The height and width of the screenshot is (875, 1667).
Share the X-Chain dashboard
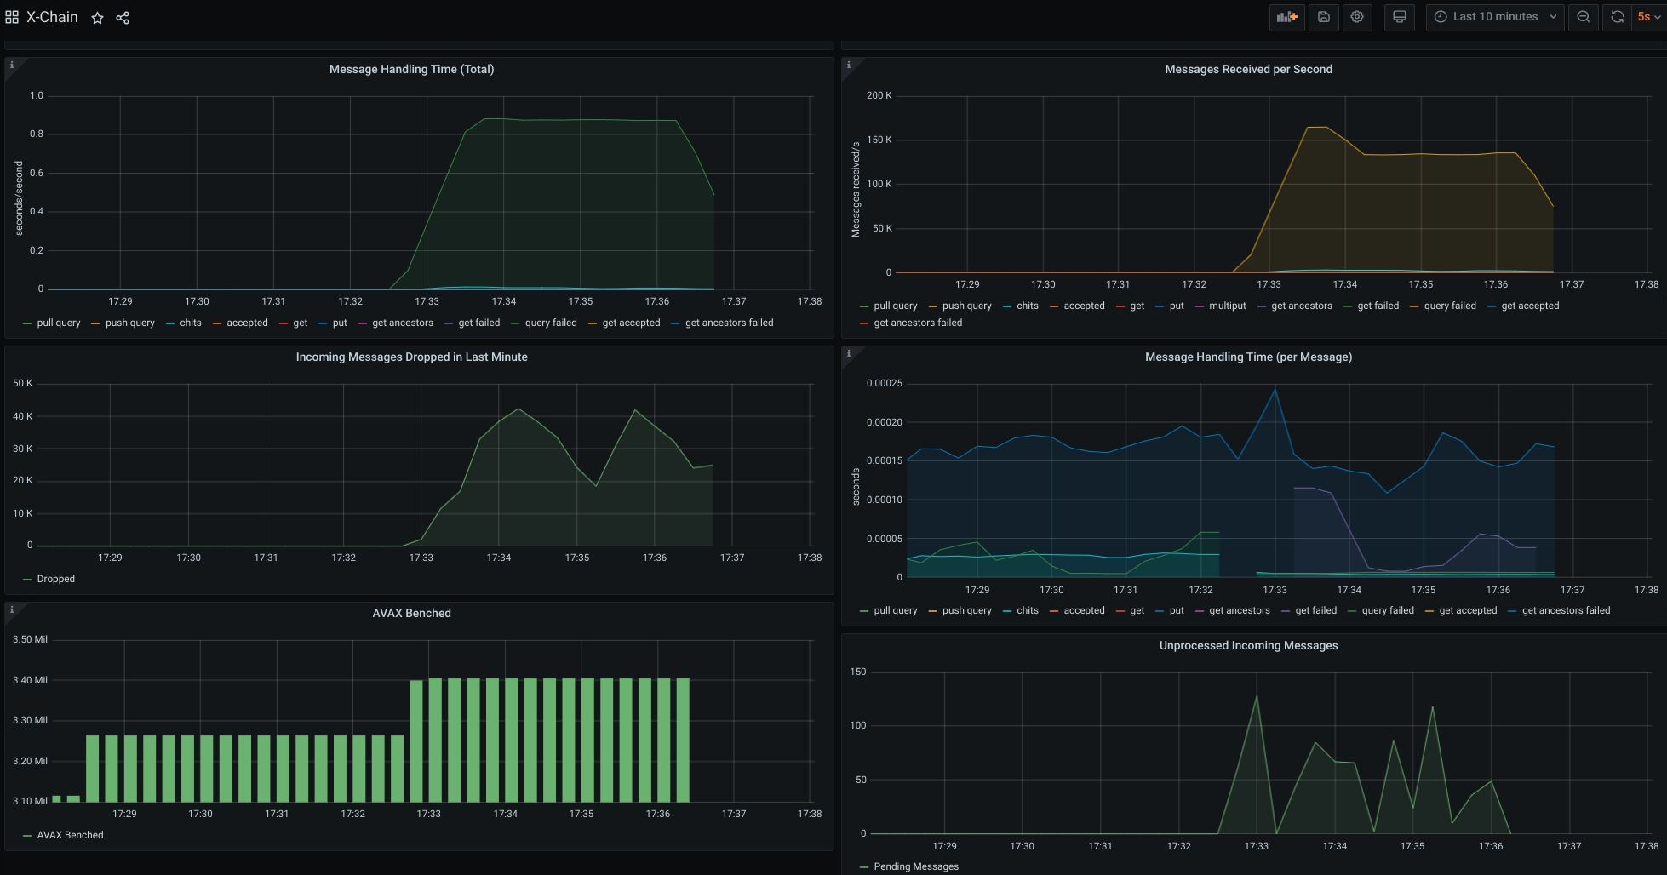pos(123,17)
